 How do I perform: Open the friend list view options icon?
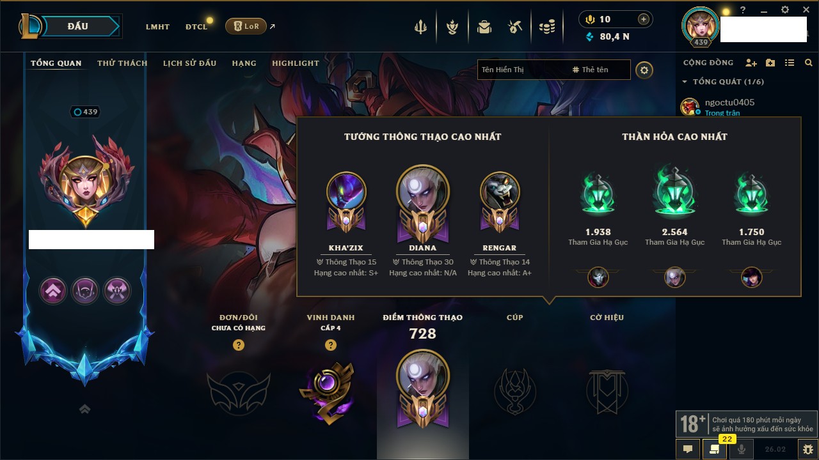click(790, 63)
